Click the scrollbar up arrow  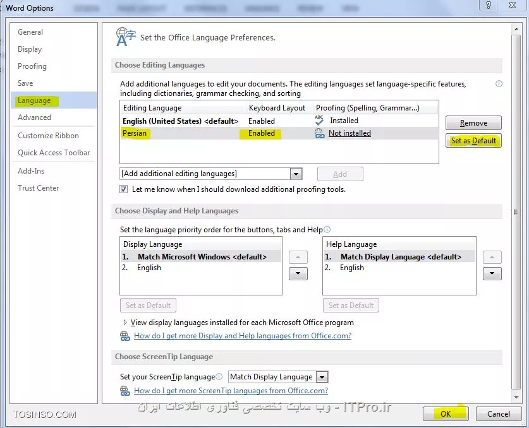(516, 29)
